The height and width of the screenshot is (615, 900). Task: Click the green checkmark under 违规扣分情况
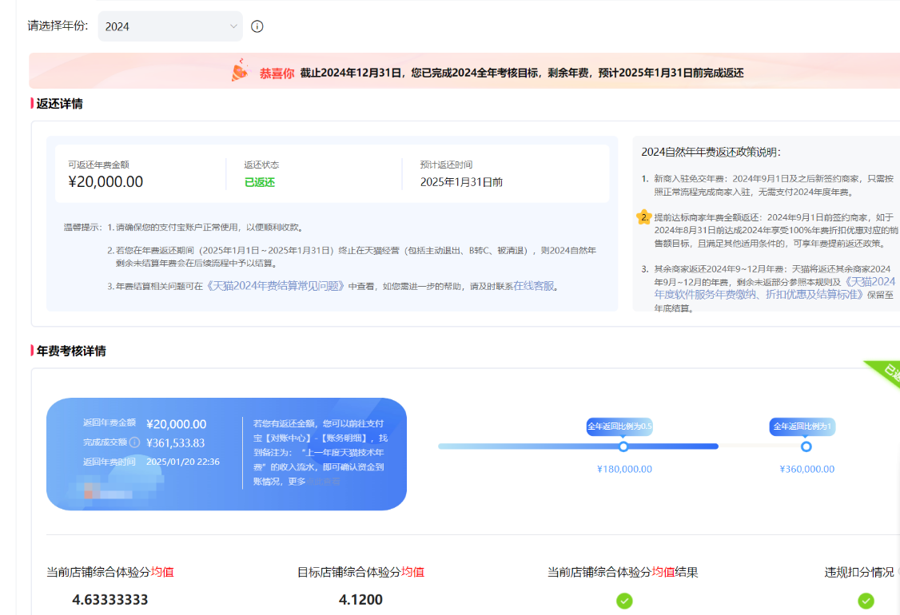point(866,601)
